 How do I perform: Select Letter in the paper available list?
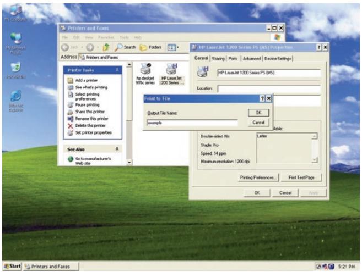tap(262, 136)
